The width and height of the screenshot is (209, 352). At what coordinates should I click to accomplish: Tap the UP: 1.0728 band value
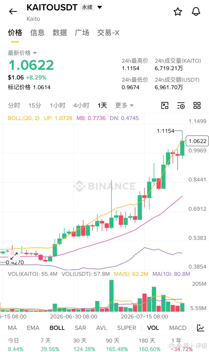tap(58, 118)
